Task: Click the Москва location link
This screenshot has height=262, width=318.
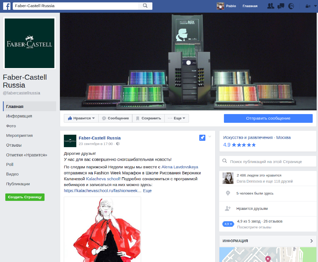Action: coord(284,138)
